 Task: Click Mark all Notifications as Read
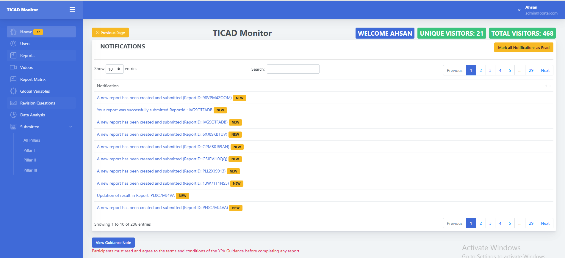(523, 48)
